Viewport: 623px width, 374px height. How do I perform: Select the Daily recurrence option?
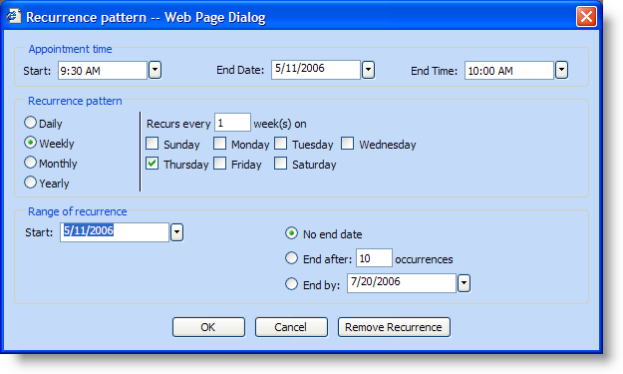30,123
